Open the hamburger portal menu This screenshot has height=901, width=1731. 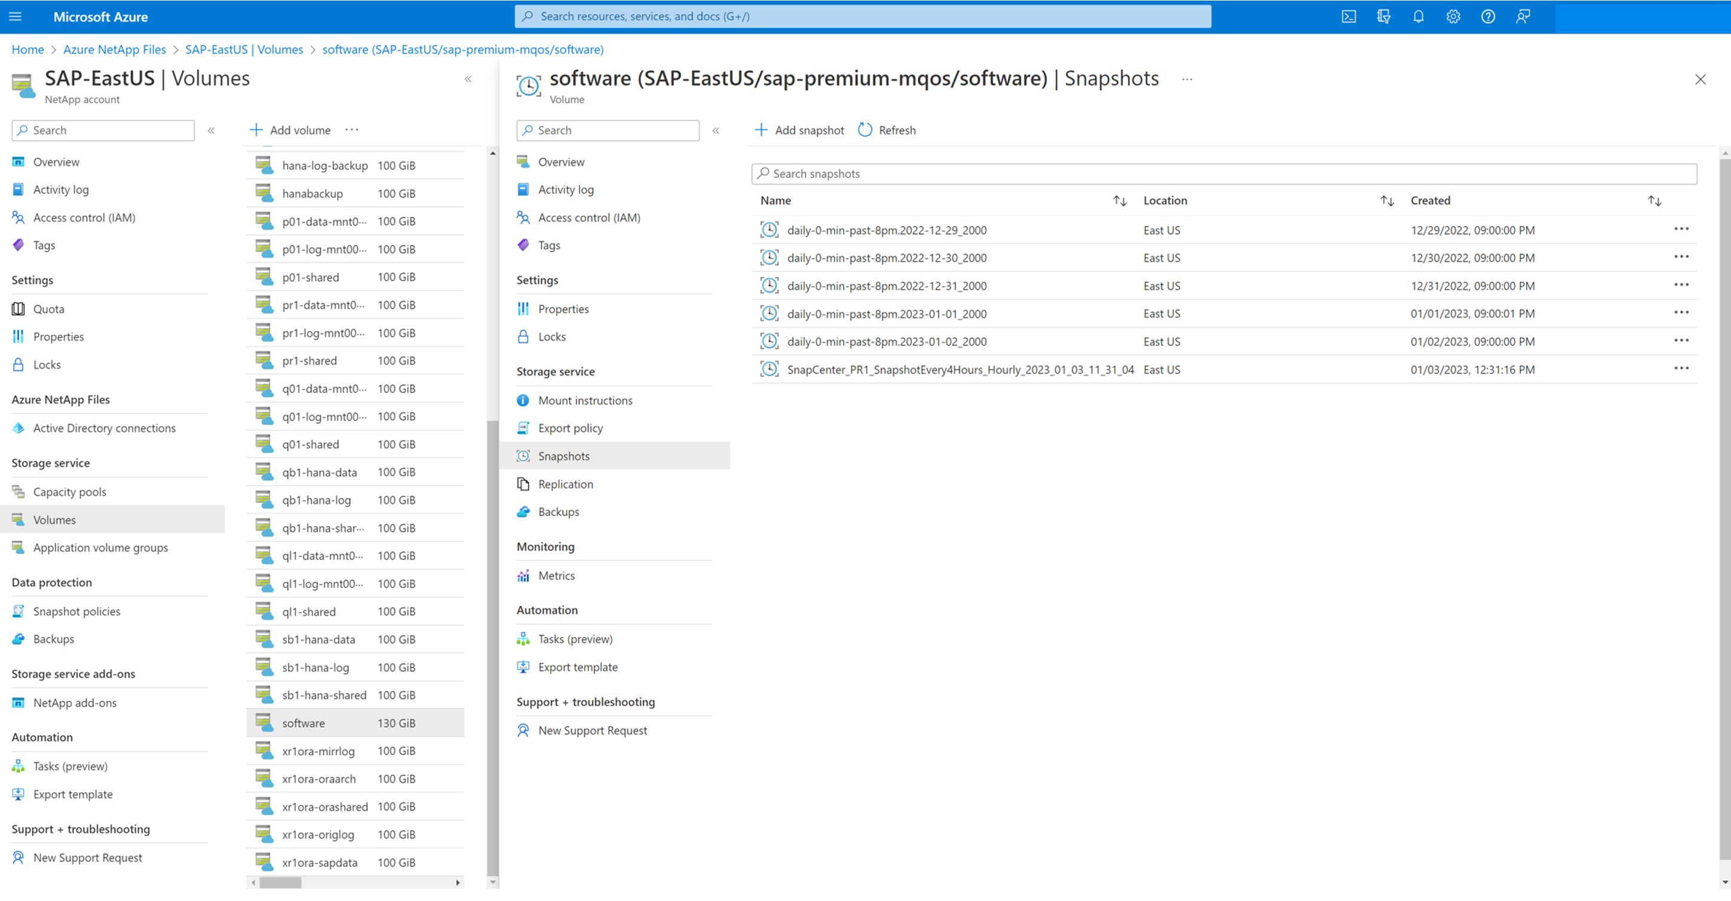(16, 17)
